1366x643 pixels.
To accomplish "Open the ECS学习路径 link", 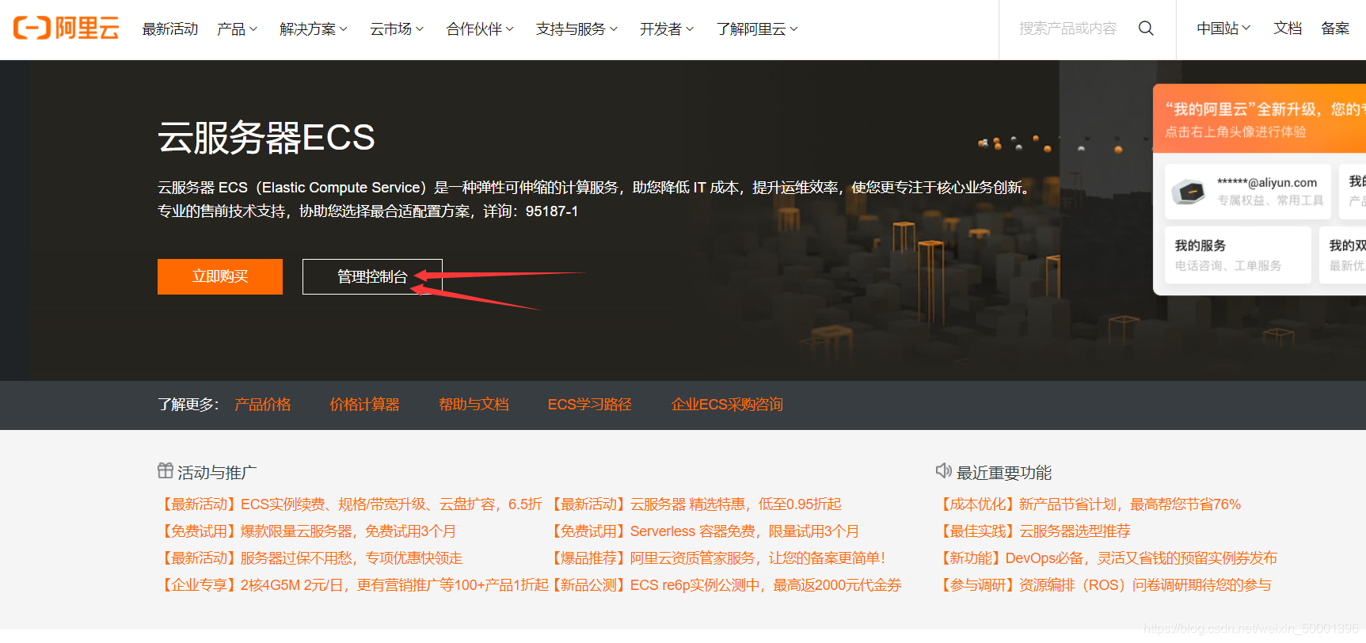I will (x=590, y=405).
